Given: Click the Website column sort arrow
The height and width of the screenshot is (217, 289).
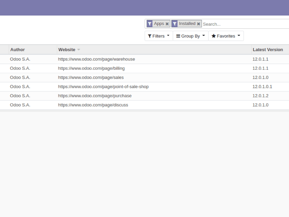Looking at the screenshot, I should [79, 50].
